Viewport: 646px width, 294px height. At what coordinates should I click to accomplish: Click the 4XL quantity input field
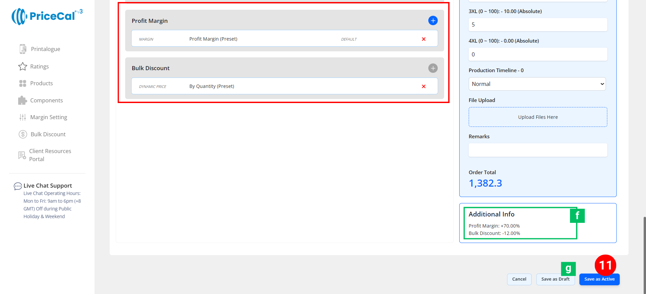coord(538,54)
